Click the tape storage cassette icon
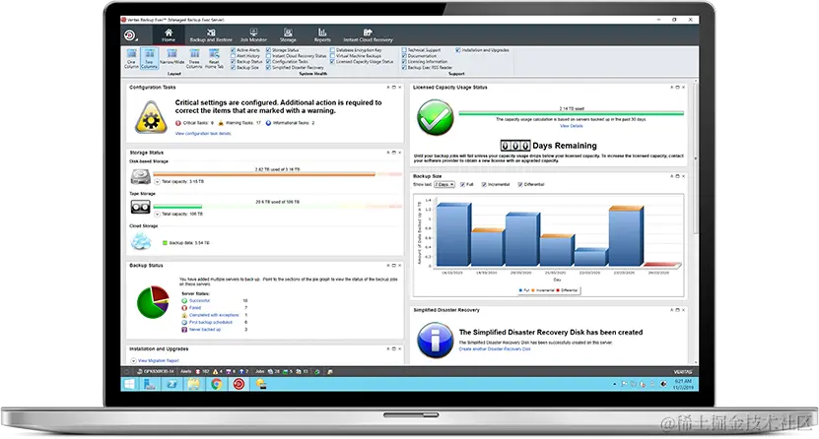The width and height of the screenshot is (819, 439). (141, 207)
